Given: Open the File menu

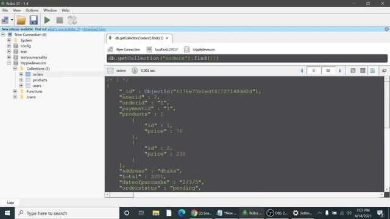Looking at the screenshot, I should (5, 10).
